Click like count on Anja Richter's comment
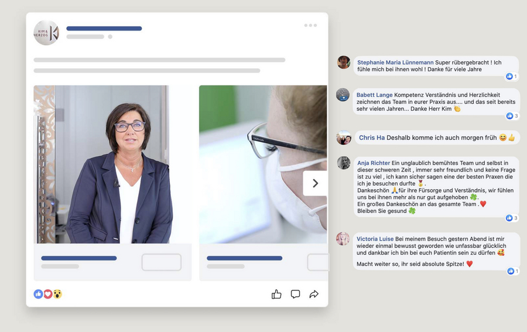This screenshot has height=332, width=527. click(x=512, y=218)
